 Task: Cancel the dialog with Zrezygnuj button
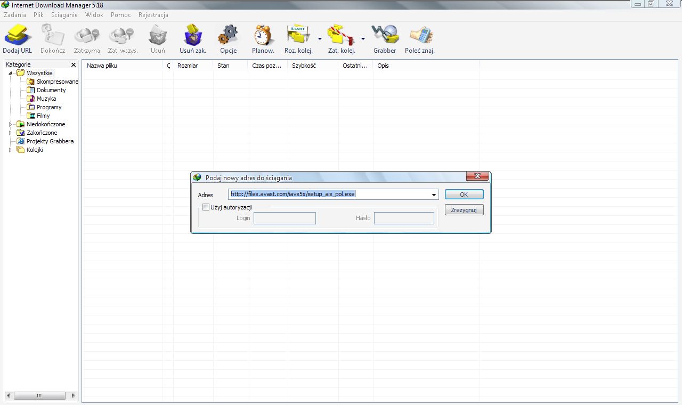pyautogui.click(x=464, y=210)
